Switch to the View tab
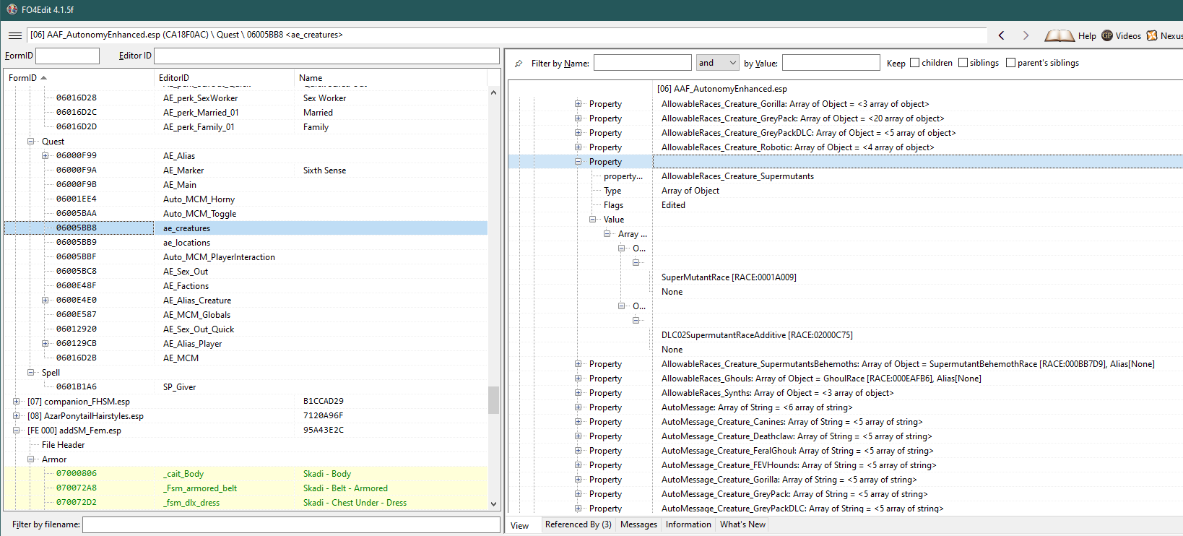Screen dimensions: 1183x536 point(520,526)
